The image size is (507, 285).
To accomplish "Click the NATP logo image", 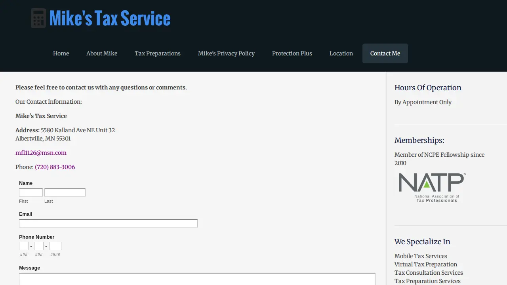I will (x=432, y=188).
